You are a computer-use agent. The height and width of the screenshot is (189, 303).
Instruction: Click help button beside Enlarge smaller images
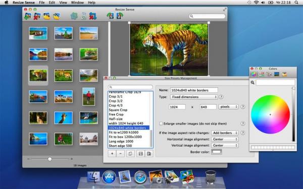[243, 123]
